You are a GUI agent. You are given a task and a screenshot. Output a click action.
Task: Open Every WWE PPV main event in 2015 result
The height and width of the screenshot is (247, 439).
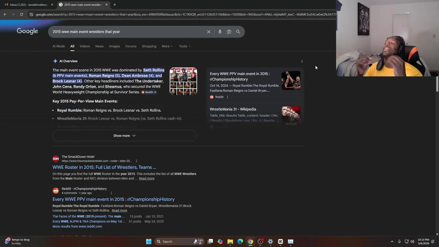click(114, 199)
